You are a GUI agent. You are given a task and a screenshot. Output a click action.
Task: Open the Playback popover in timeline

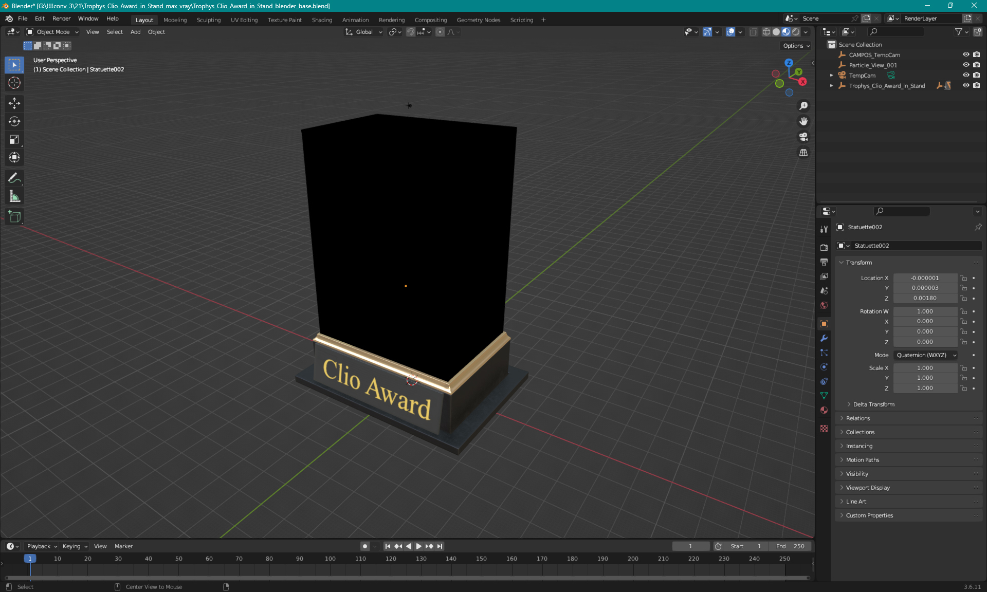coord(42,546)
